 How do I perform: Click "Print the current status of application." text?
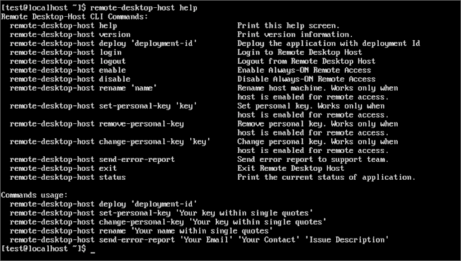click(x=326, y=178)
